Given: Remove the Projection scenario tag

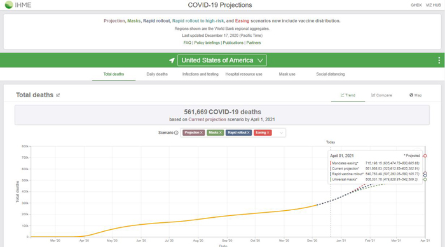Looking at the screenshot, I should [x=202, y=133].
